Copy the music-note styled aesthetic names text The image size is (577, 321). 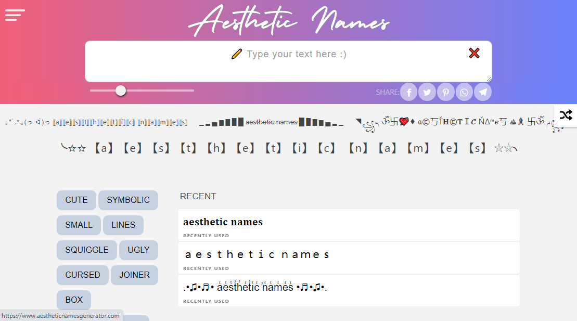click(349, 287)
